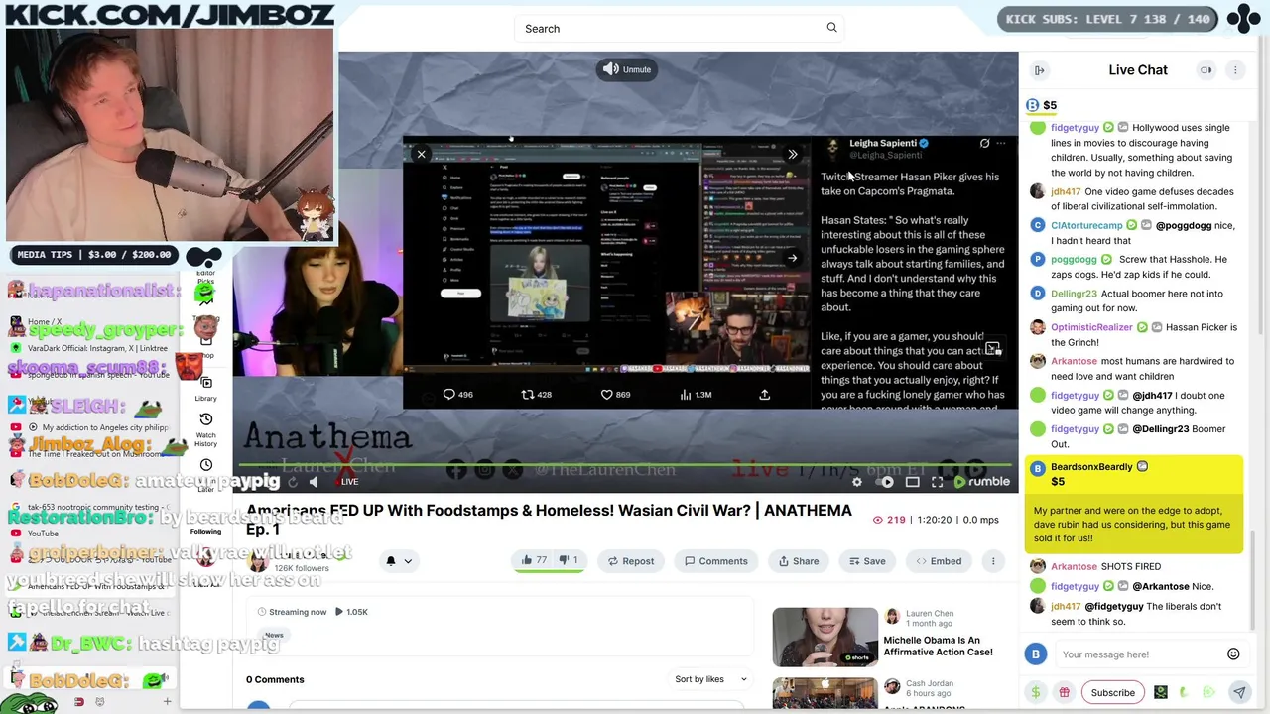Open Leigha Sapienti profile name
The height and width of the screenshot is (714, 1270).
point(882,143)
